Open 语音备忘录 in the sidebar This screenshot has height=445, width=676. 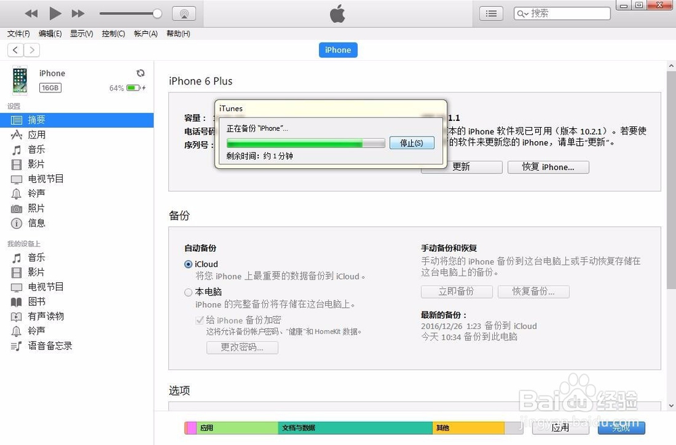pos(77,346)
